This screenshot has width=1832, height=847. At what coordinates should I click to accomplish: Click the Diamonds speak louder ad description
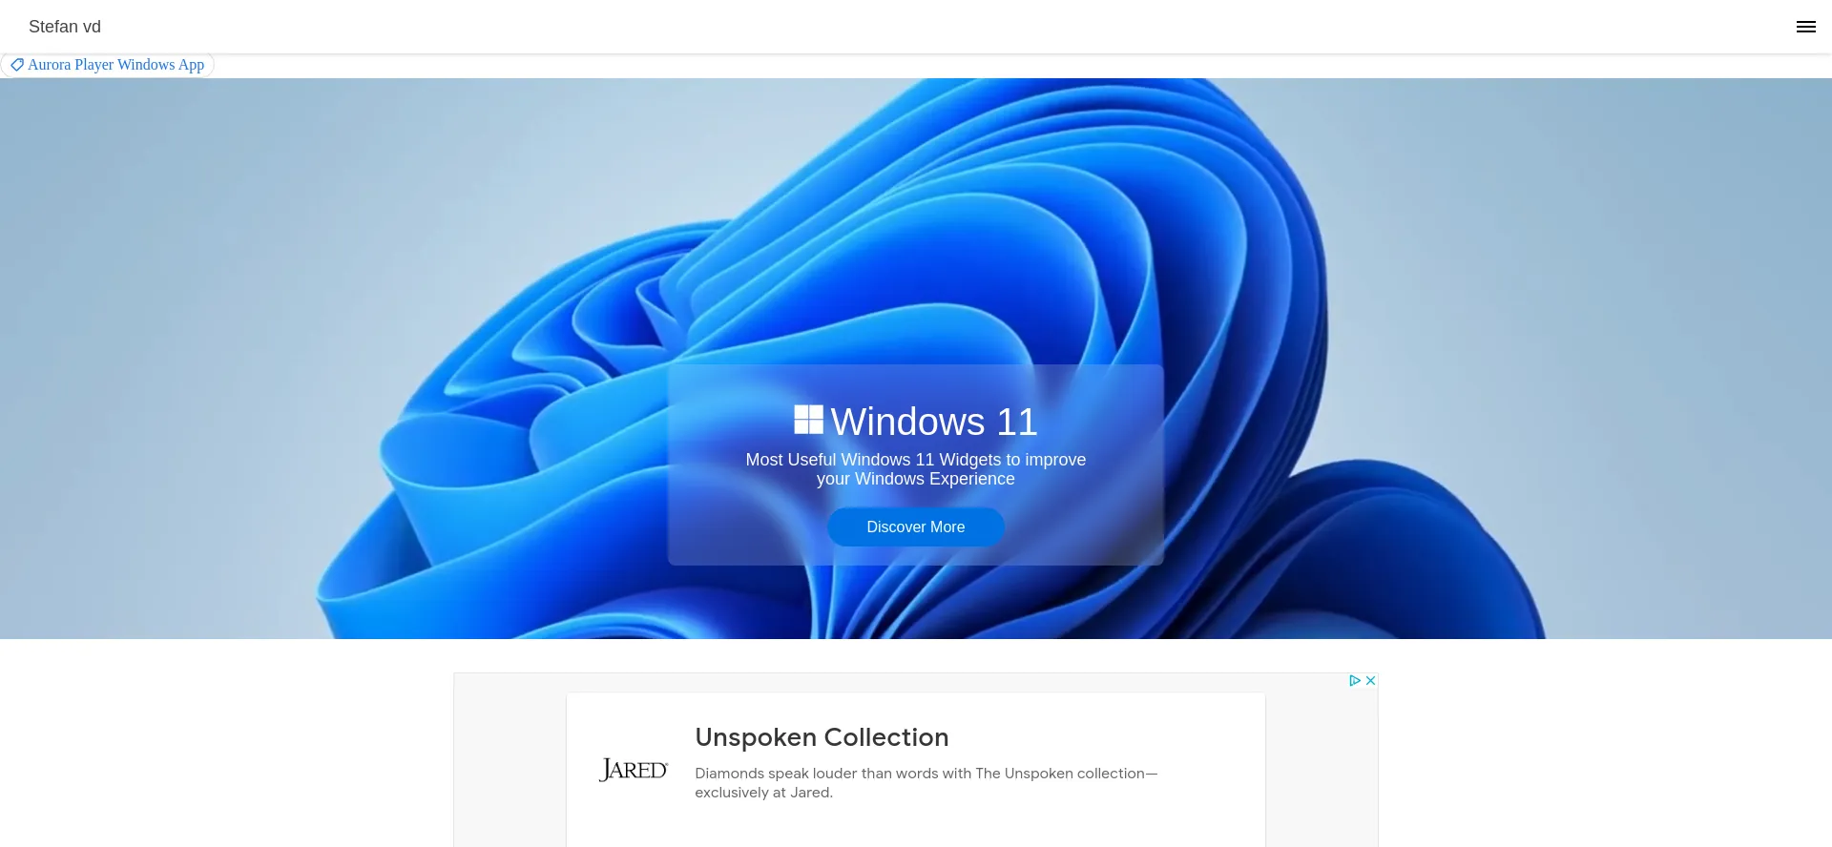click(926, 783)
